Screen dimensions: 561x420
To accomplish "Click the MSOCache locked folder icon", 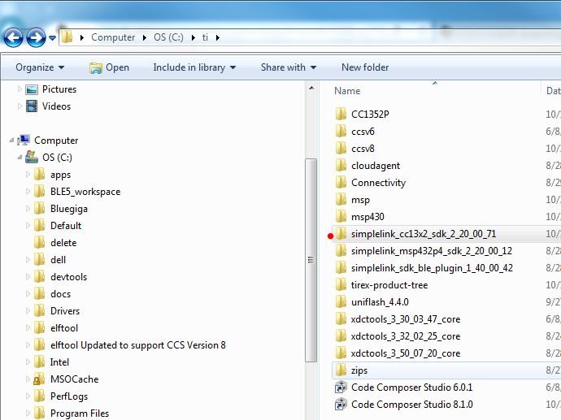I will coord(39,379).
